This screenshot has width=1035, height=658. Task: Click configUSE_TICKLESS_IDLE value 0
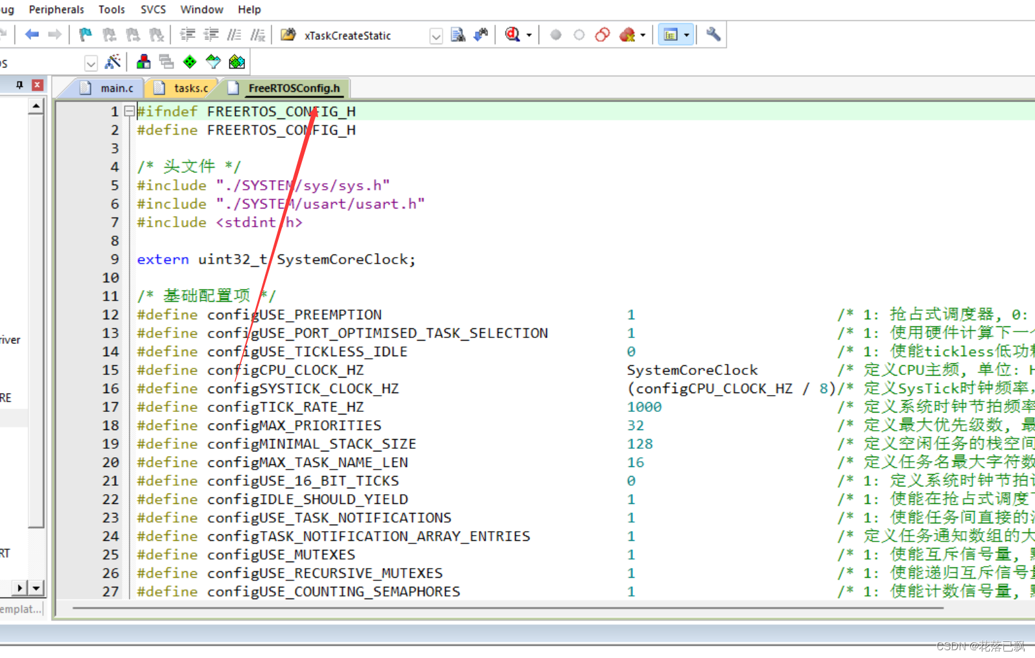tap(631, 352)
